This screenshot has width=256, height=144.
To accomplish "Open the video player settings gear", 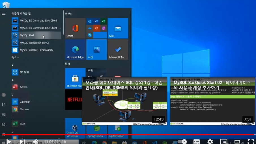I will click(x=210, y=141).
